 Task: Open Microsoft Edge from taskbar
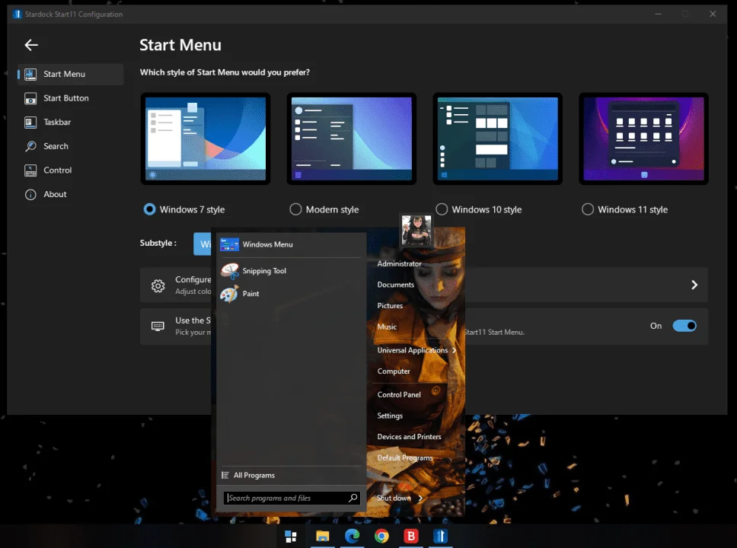pyautogui.click(x=352, y=537)
